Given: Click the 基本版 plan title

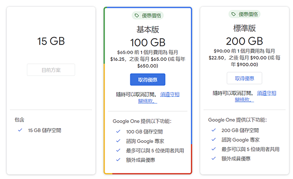Looking at the screenshot, I should coord(147,29).
